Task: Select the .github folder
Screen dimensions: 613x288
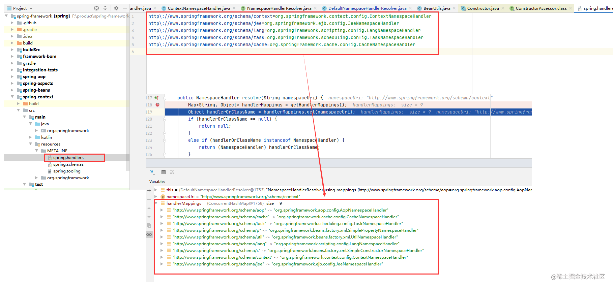Action: (x=29, y=23)
